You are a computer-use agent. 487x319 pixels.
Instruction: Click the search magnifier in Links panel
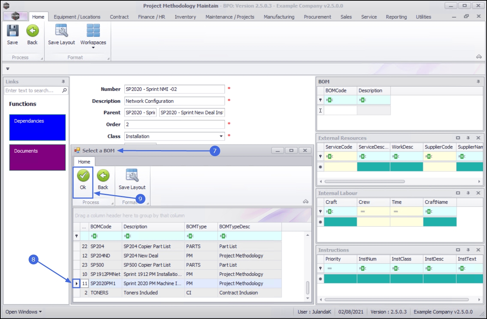tap(64, 91)
